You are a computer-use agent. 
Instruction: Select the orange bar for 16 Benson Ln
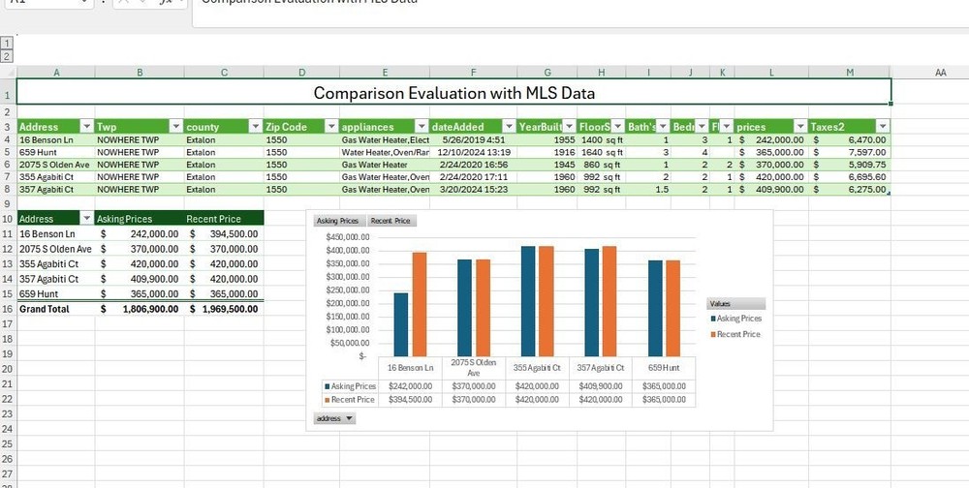point(420,305)
